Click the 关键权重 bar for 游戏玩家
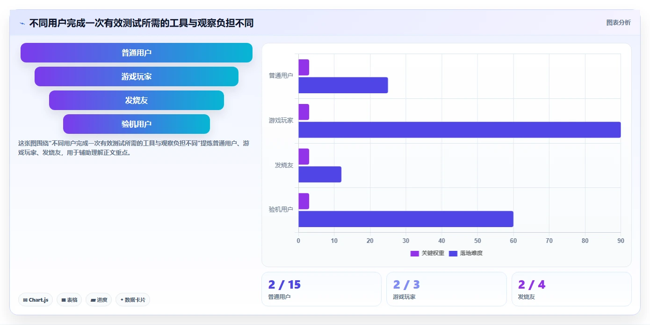The width and height of the screenshot is (650, 325). click(304, 112)
